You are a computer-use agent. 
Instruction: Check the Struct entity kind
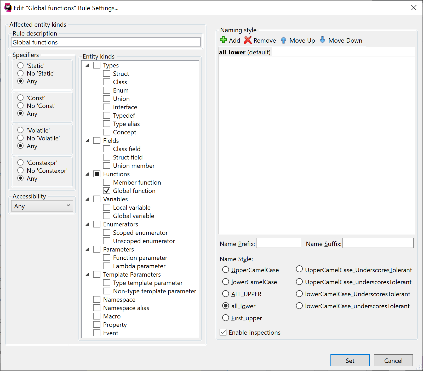106,73
